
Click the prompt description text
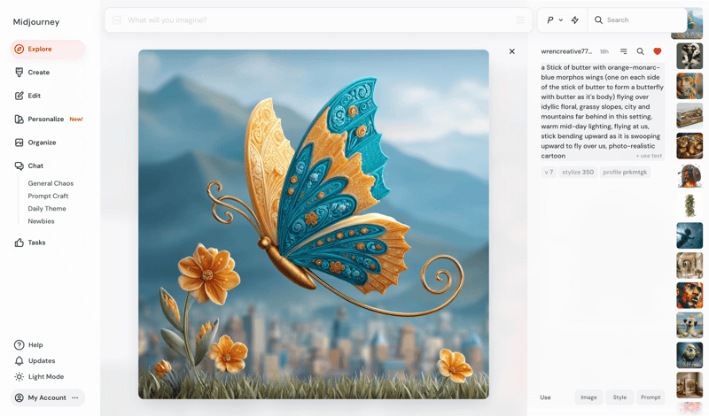[603, 112]
